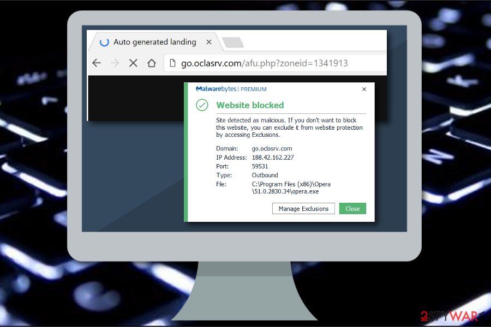Click the green Close button

(352, 209)
